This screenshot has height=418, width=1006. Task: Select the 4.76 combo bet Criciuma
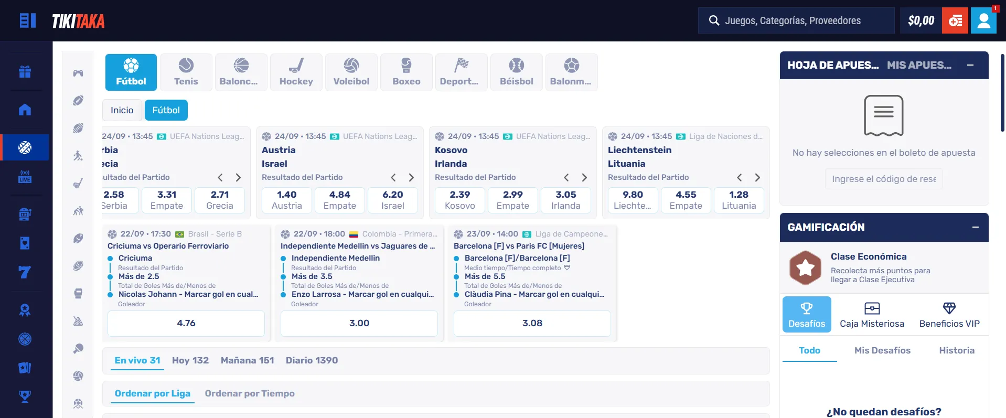tap(186, 324)
